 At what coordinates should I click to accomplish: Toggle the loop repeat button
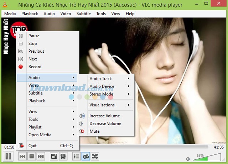pyautogui.click(x=86, y=156)
